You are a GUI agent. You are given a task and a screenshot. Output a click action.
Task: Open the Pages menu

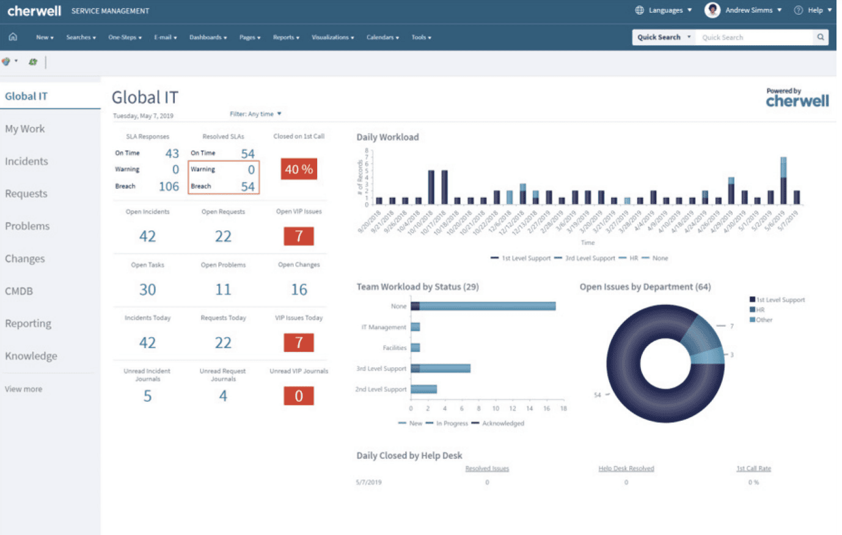point(250,37)
